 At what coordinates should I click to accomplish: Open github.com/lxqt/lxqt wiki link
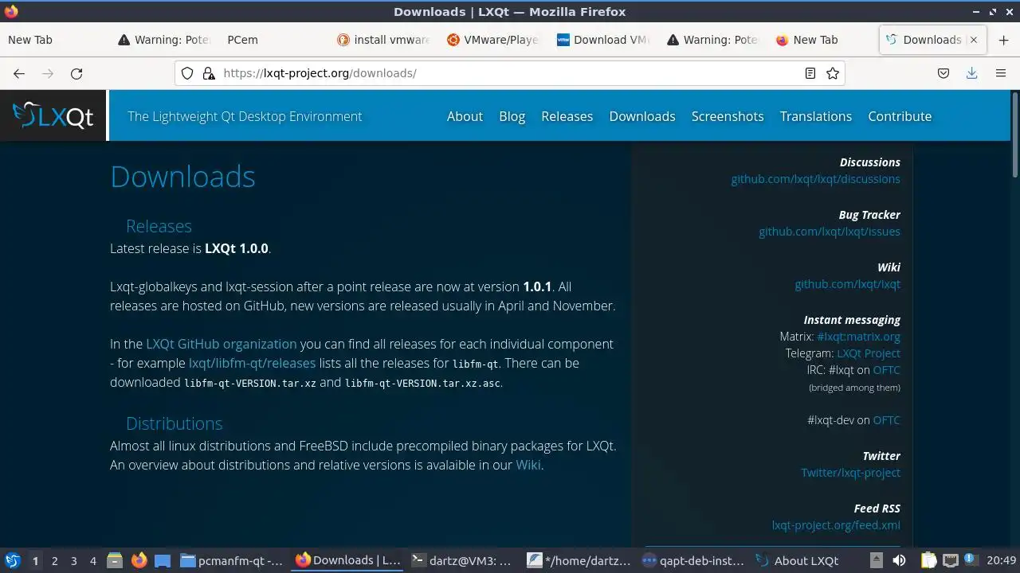(847, 284)
